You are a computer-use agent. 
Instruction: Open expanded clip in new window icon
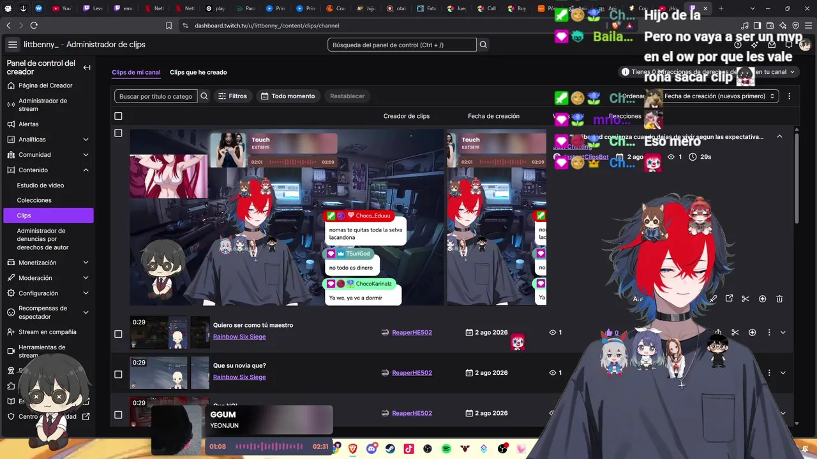click(x=729, y=299)
